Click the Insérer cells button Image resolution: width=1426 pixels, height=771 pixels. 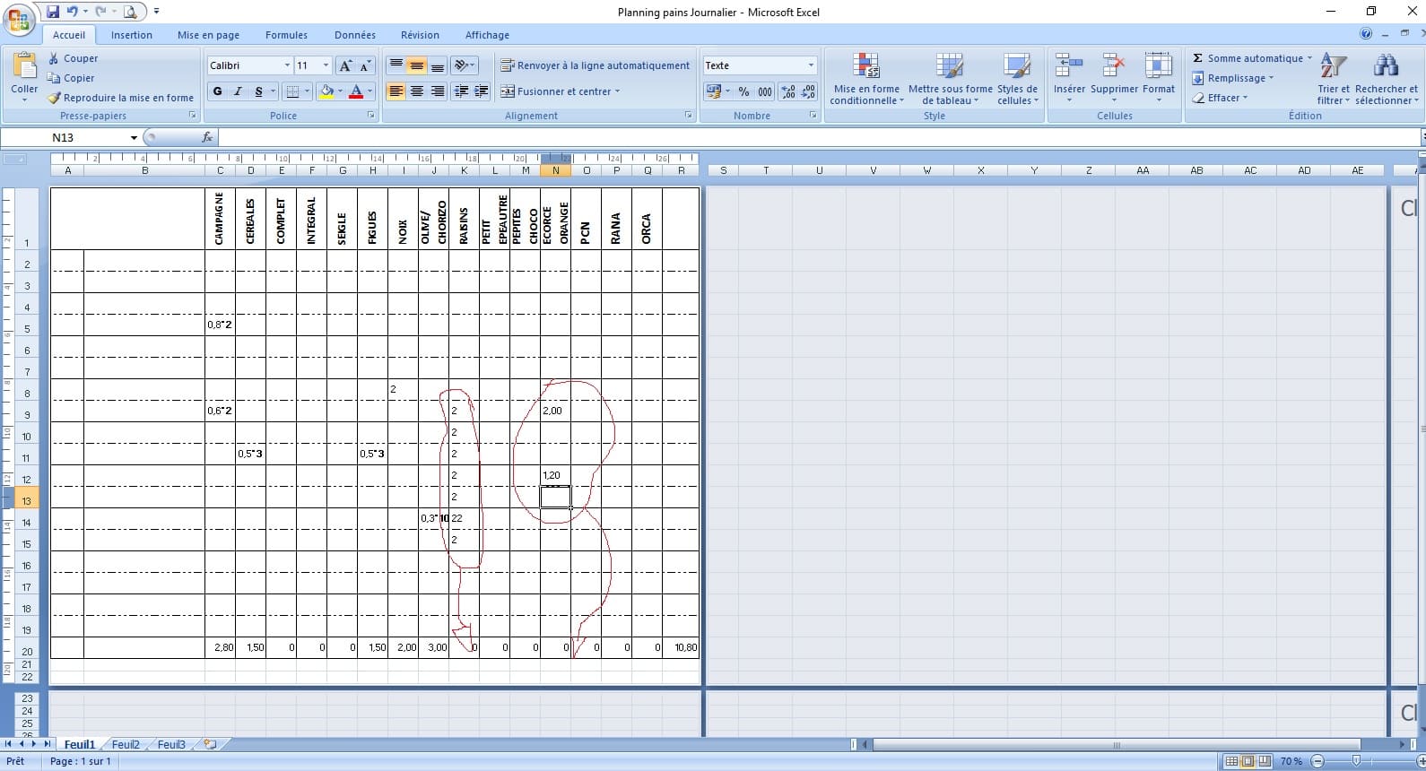[1069, 79]
